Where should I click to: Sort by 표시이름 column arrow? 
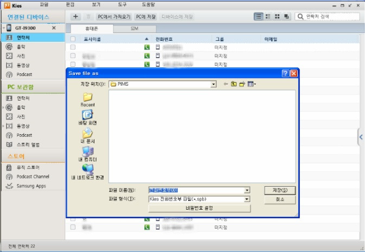[146, 39]
